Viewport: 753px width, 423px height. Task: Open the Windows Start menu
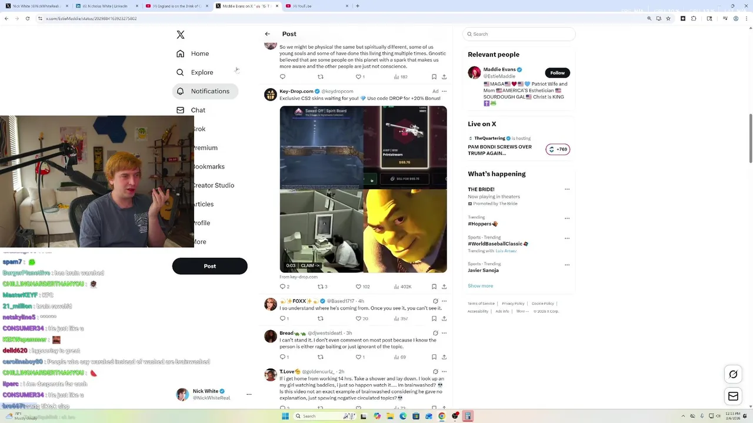pos(285,416)
